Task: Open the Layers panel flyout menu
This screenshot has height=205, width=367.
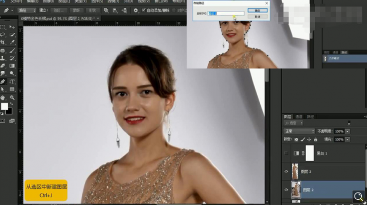Action: pyautogui.click(x=365, y=117)
